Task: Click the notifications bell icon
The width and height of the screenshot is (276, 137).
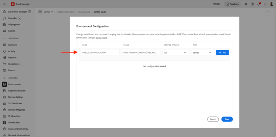Action: (x=259, y=4)
